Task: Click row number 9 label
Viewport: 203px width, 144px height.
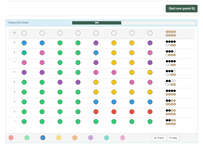Action: (14, 43)
